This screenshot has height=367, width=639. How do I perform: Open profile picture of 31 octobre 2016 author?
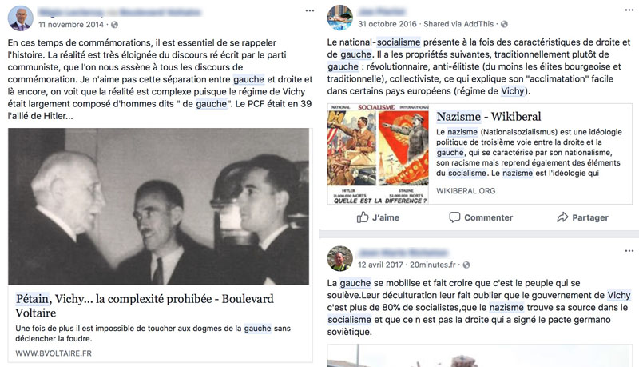[x=340, y=18]
